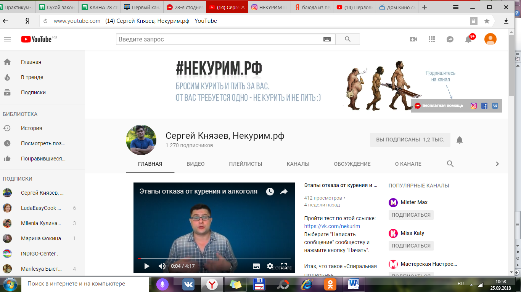The image size is (521, 292).
Task: Switch to the О КАНАЛЕ tab
Action: pos(408,164)
